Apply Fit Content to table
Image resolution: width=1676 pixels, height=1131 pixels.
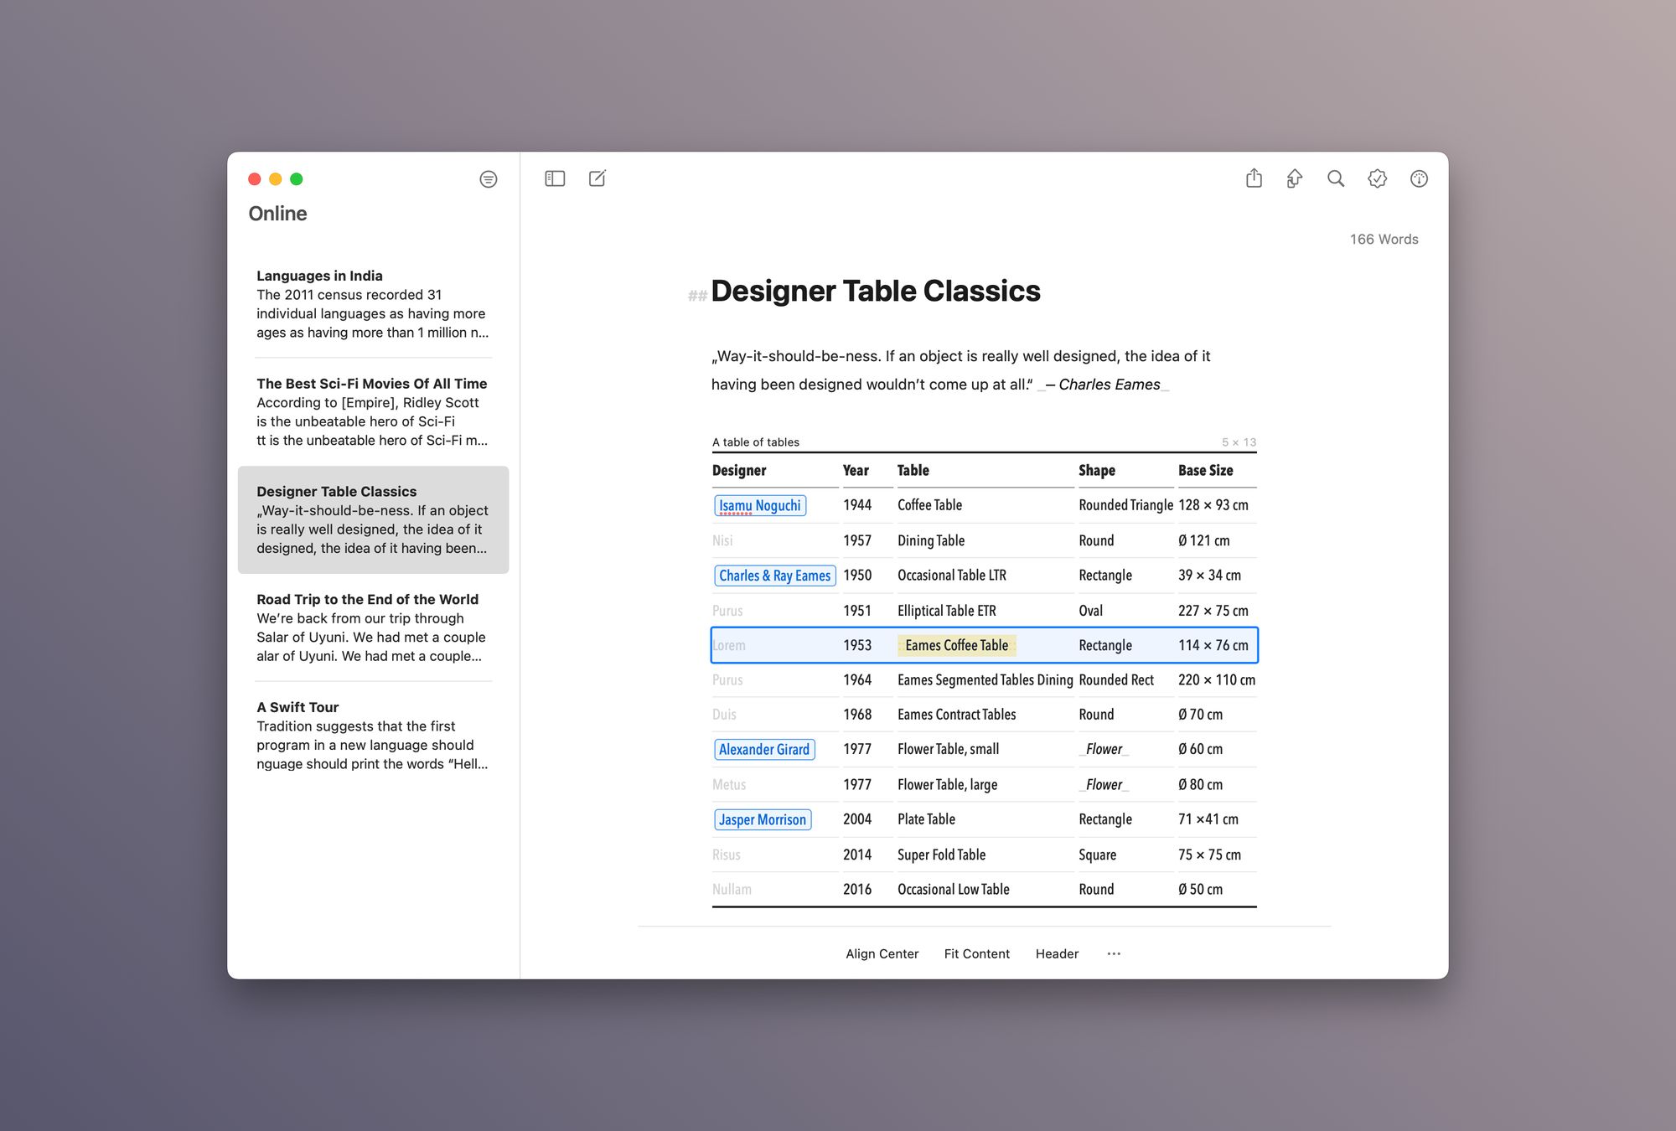pyautogui.click(x=976, y=953)
